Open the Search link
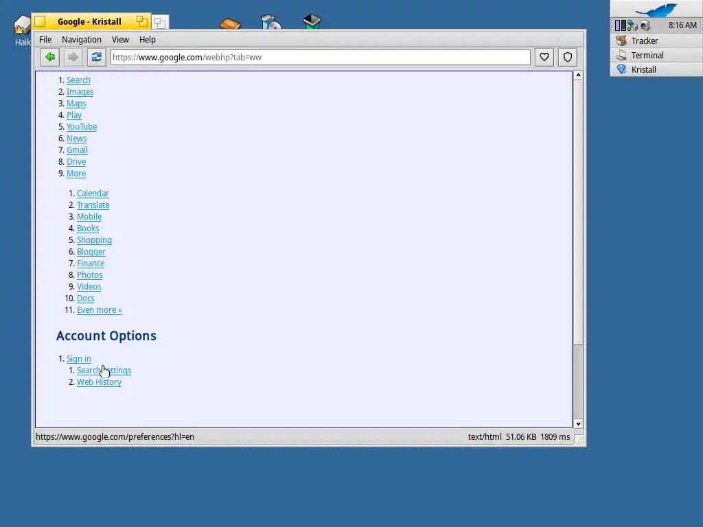The height and width of the screenshot is (527, 703). pos(78,80)
